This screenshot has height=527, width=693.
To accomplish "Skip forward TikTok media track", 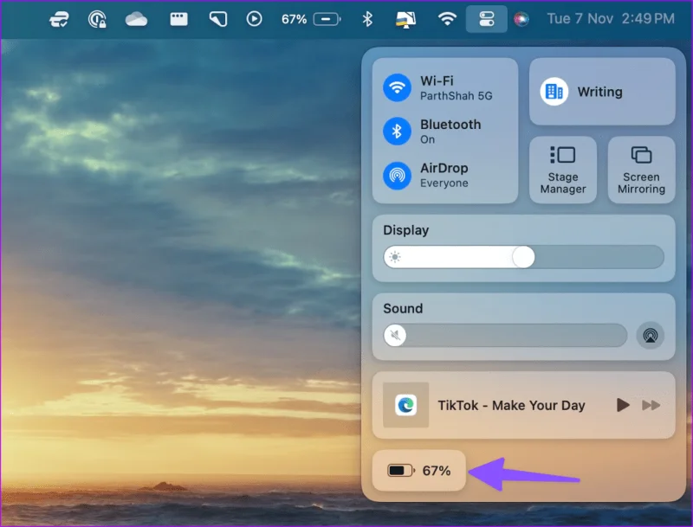I will tap(651, 405).
